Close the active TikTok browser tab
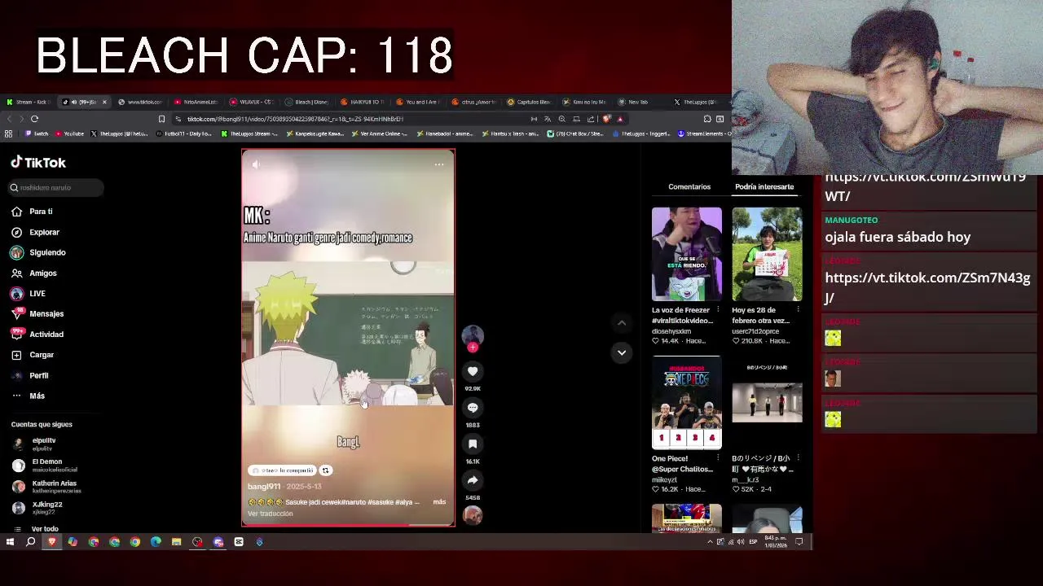Screen dimensions: 1043x586 point(104,102)
